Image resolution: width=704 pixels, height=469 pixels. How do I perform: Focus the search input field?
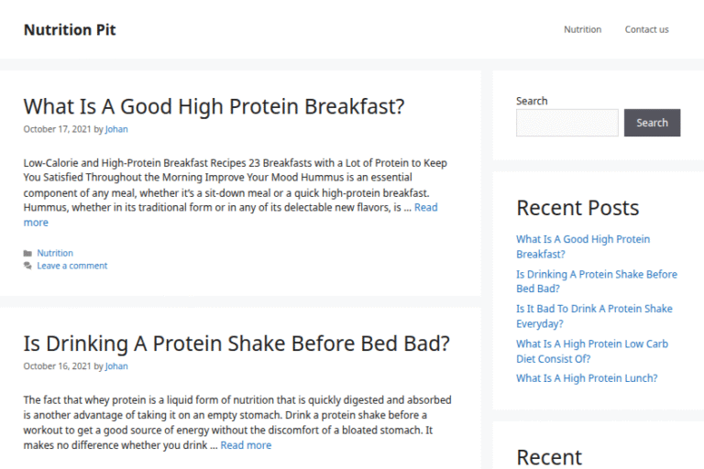pos(566,123)
